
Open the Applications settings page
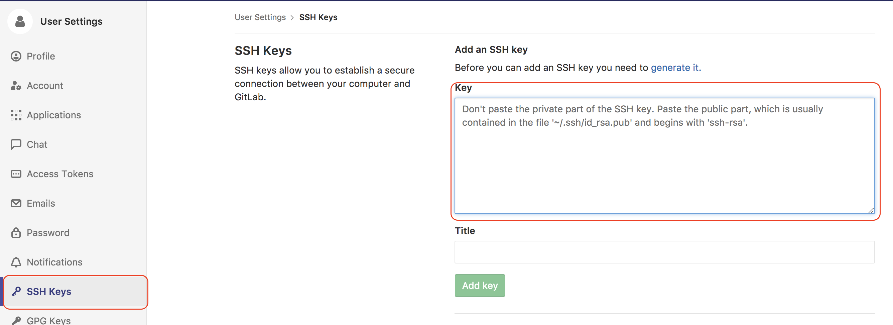(x=54, y=115)
